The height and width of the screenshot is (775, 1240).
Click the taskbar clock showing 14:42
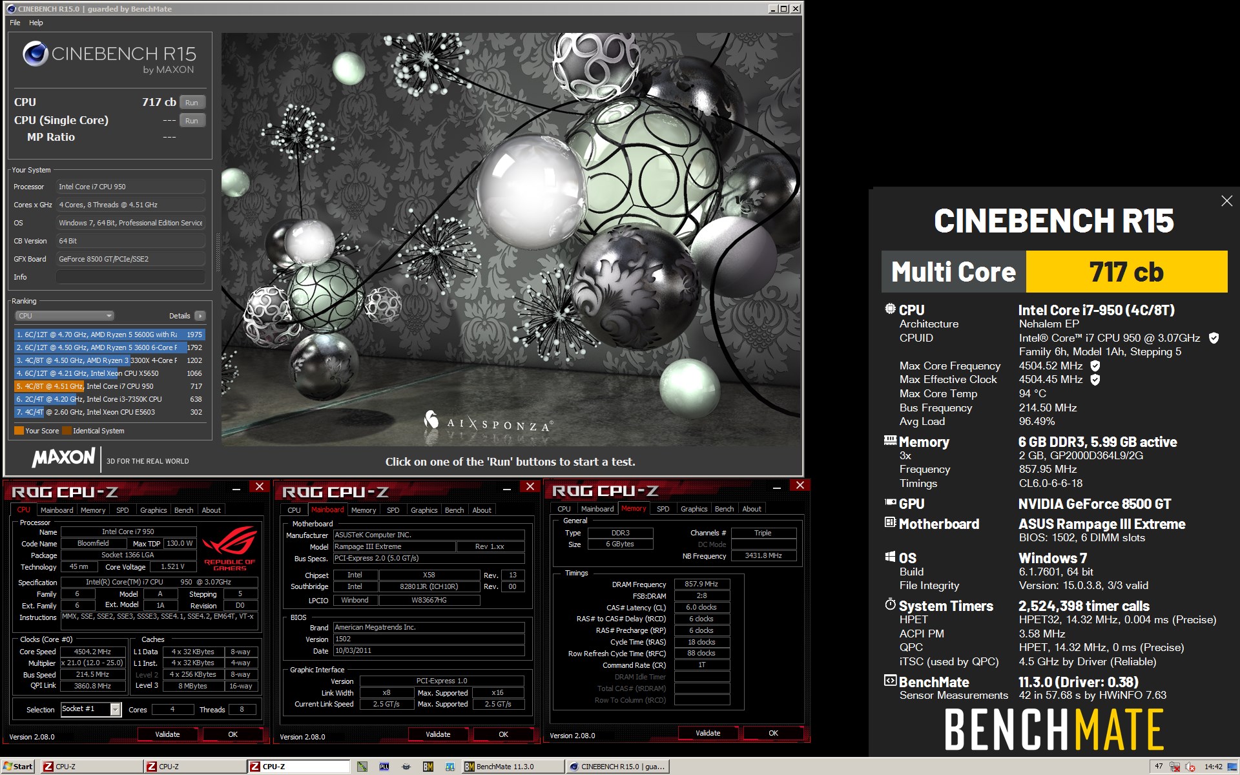coord(1213,767)
